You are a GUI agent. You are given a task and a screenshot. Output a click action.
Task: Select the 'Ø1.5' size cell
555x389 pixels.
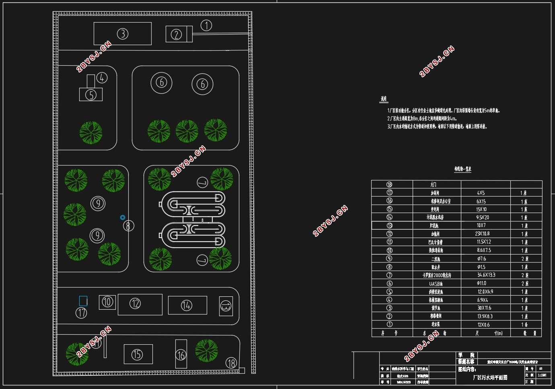486,267
